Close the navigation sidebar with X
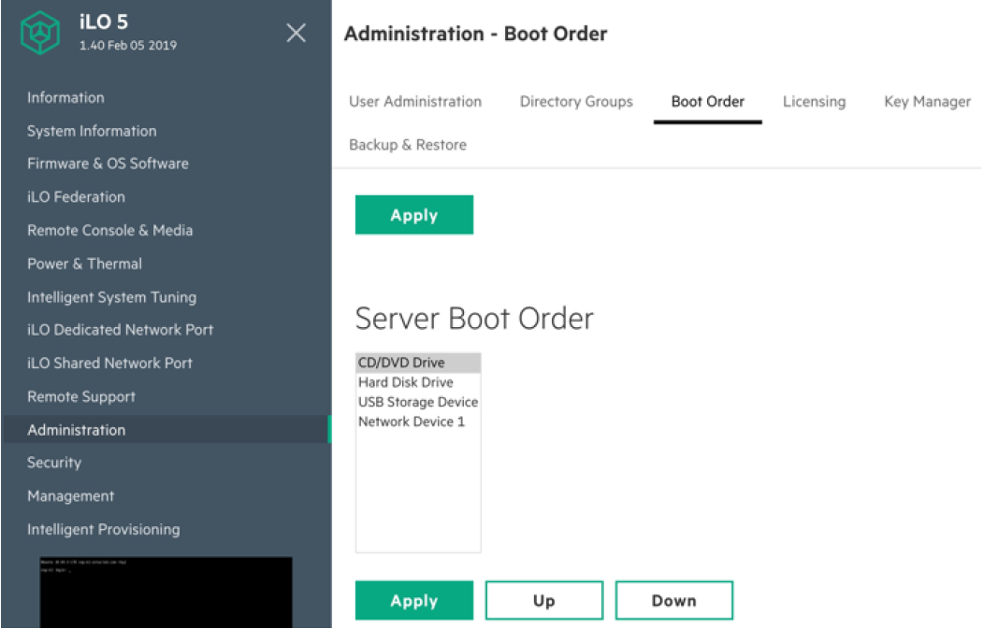The width and height of the screenshot is (983, 629). (x=296, y=33)
